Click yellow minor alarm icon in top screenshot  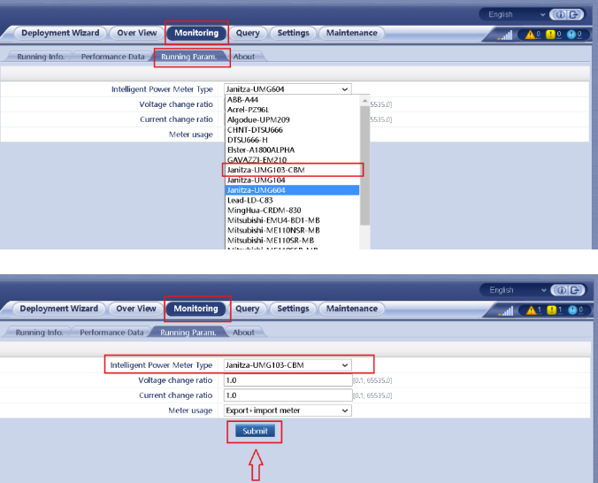(x=550, y=34)
